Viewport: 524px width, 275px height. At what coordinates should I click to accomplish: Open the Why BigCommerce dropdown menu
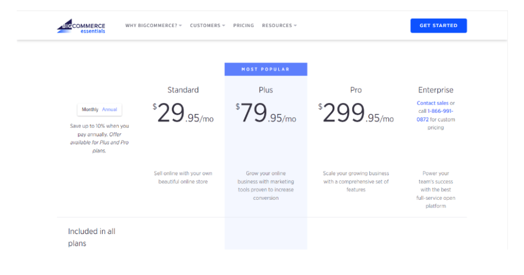[154, 25]
